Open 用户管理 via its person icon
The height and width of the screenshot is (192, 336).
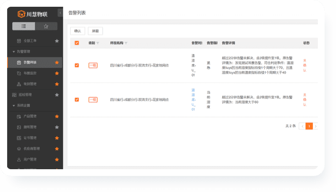point(19,160)
